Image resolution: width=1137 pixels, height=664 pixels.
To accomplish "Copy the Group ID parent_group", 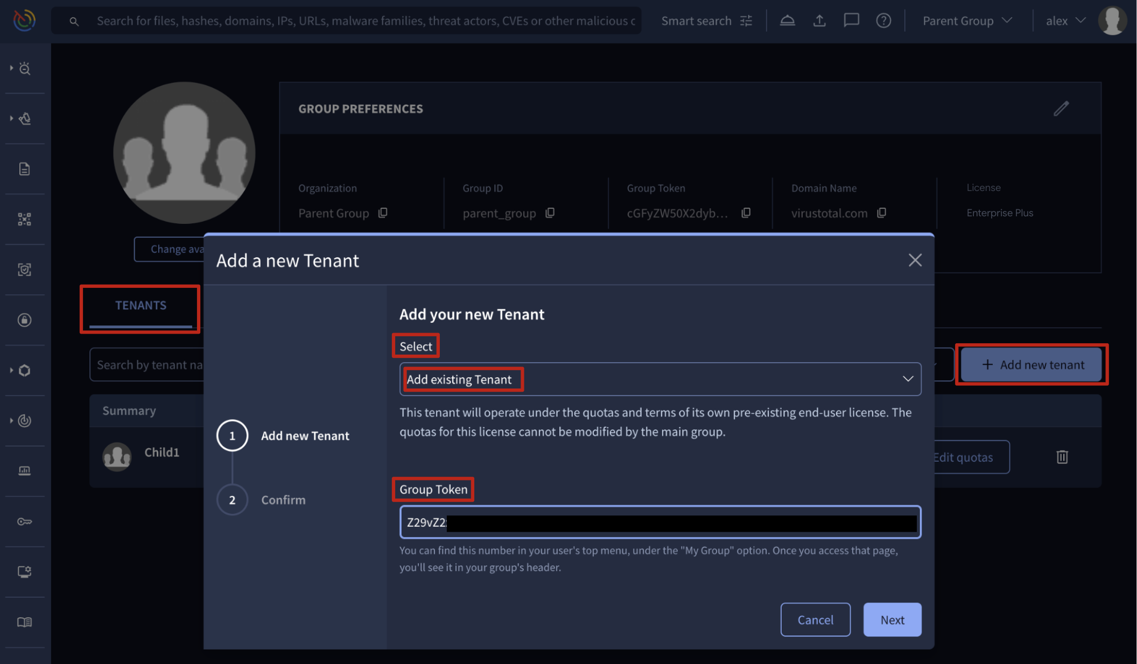I will pos(550,213).
